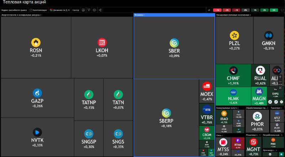Expand the Связь sector header
The image size is (285, 157).
(219, 135)
